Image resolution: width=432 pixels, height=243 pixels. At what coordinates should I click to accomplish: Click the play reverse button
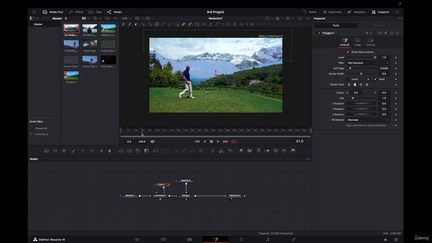[205, 142]
